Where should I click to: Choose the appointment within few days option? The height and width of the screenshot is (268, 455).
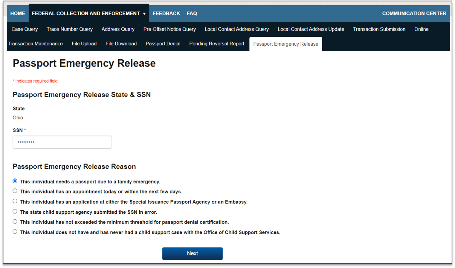[x=15, y=191]
